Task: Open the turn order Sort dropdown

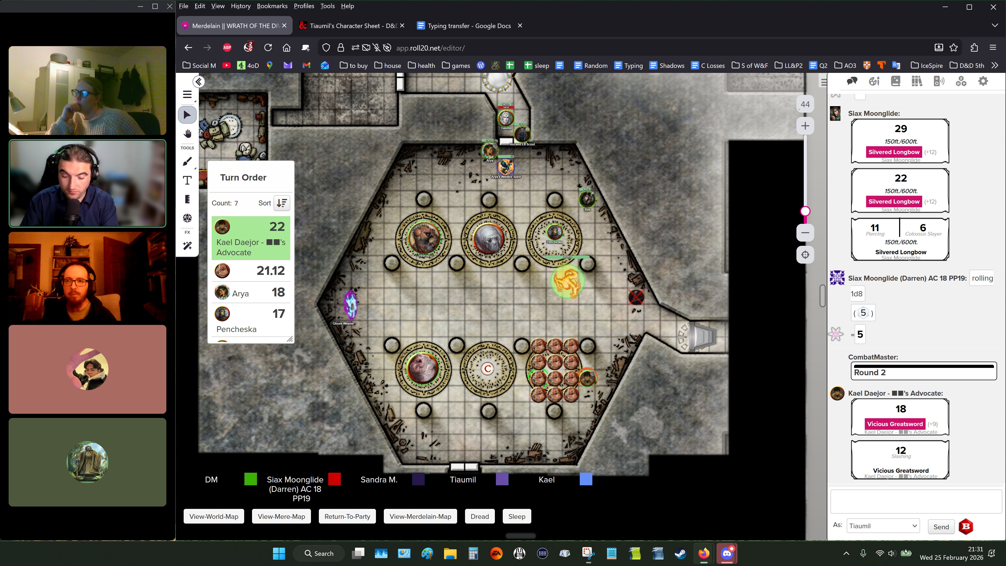Action: click(282, 203)
